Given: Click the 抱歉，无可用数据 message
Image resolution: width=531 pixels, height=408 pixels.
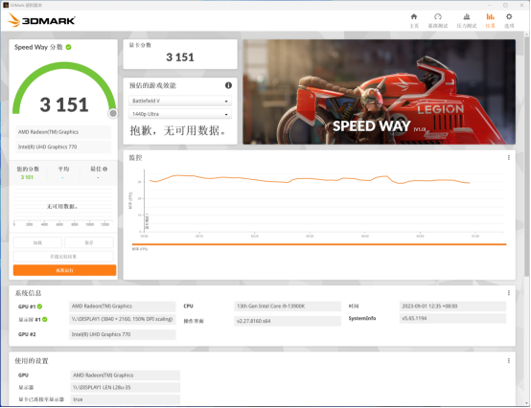Looking at the screenshot, I should (x=178, y=130).
